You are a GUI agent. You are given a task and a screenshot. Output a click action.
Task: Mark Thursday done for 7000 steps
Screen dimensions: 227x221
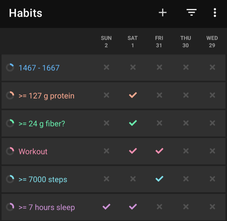coord(186,179)
